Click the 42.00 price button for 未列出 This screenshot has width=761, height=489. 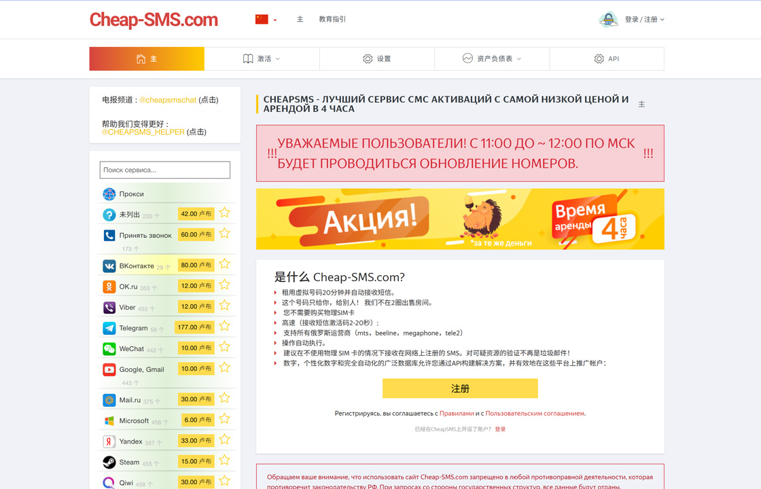(196, 214)
